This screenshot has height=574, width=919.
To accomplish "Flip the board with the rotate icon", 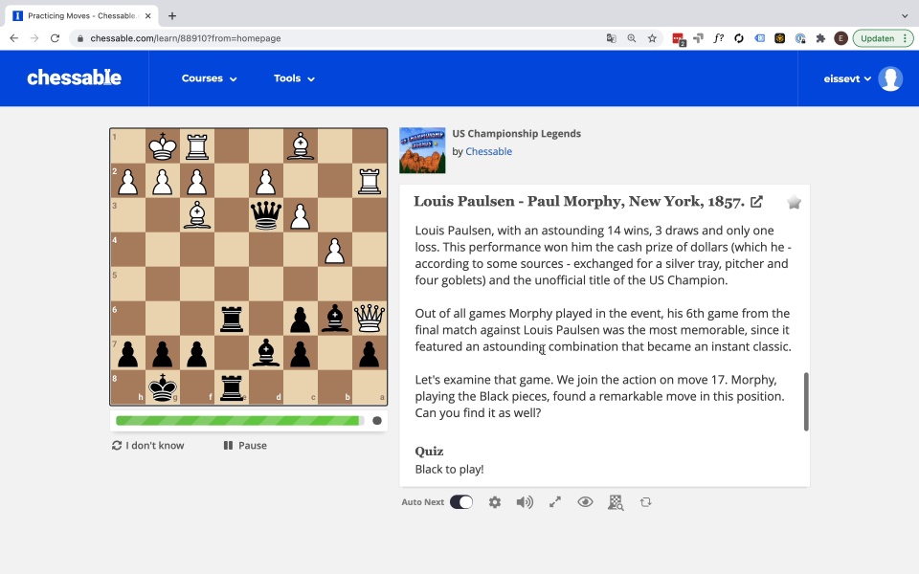I will pyautogui.click(x=646, y=502).
